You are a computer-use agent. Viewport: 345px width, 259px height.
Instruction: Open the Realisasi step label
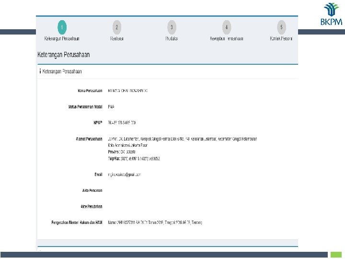coord(117,38)
